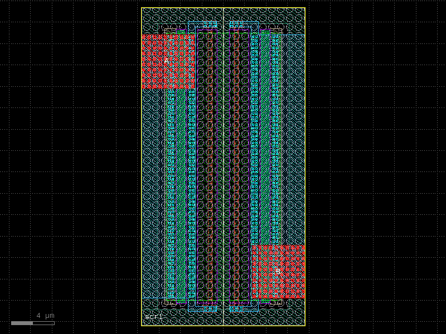The width and height of the screenshot is (446, 334).
Task: Select the red pad region labeled B
Action: tap(279, 271)
